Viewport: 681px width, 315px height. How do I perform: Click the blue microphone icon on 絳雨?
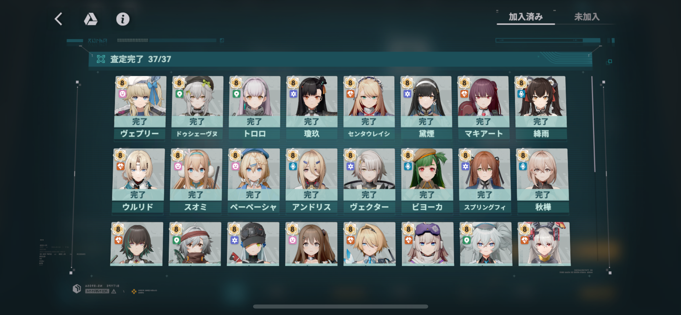(x=521, y=94)
